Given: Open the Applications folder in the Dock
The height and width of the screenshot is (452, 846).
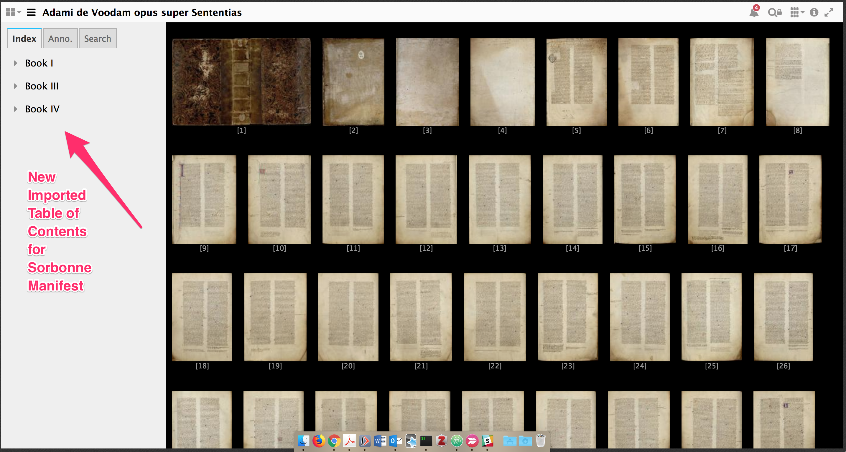Looking at the screenshot, I should pos(510,441).
